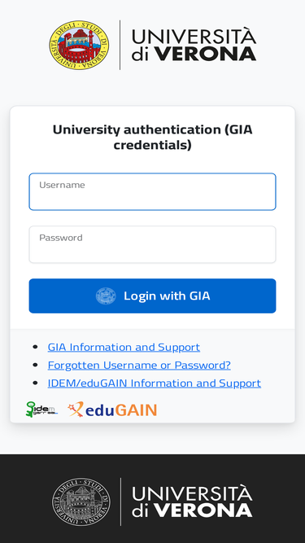The height and width of the screenshot is (543, 305).
Task: Click the bullet beside the GIA Information link
Action: 35,347
